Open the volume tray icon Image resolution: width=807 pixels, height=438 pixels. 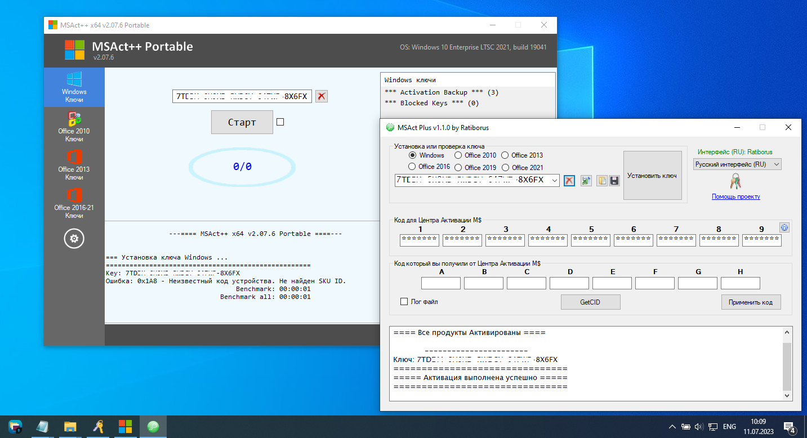click(x=699, y=427)
